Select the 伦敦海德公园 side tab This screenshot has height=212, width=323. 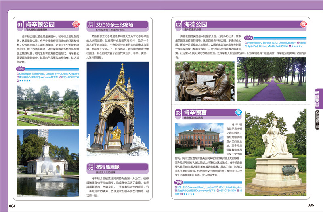[x=317, y=120]
